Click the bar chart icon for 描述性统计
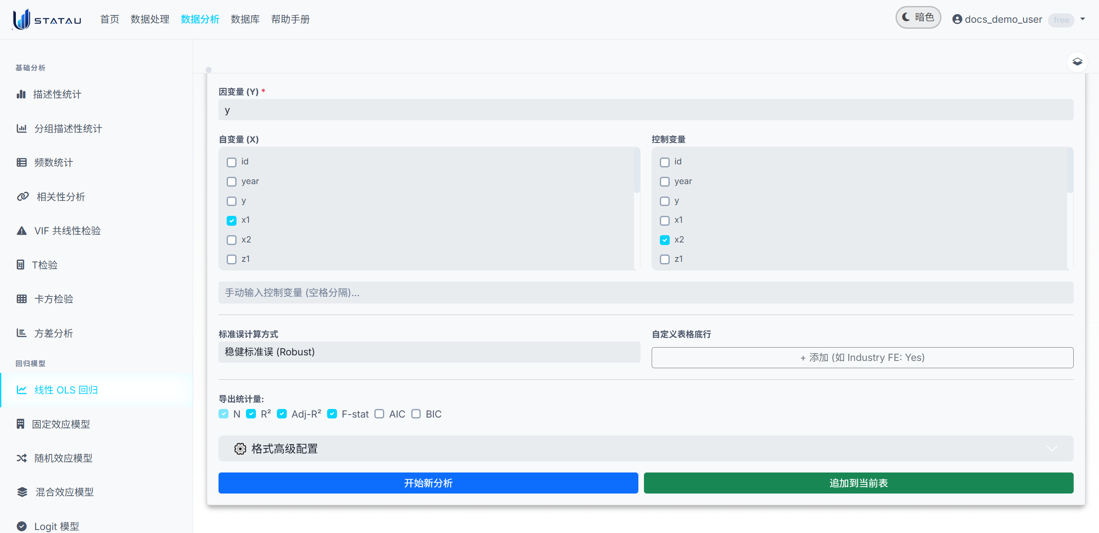This screenshot has height=533, width=1099. pyautogui.click(x=21, y=94)
